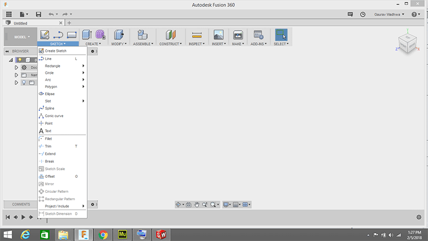Open the File menu icon
The image size is (428, 241).
[x=24, y=14]
